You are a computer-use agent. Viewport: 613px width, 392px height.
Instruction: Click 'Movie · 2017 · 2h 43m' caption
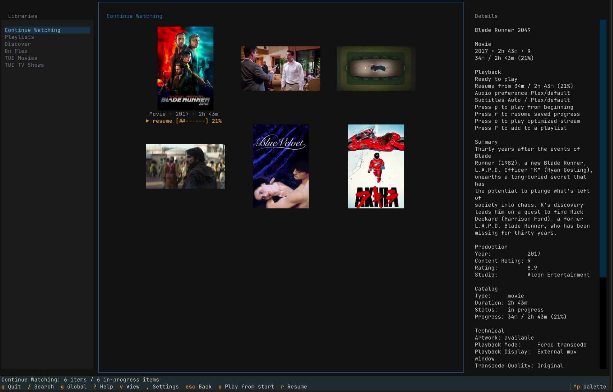coord(184,114)
